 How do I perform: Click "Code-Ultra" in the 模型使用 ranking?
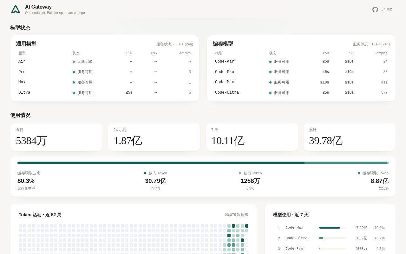(297, 238)
